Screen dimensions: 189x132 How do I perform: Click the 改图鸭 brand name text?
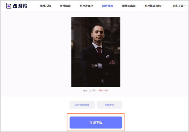coord(20,6)
